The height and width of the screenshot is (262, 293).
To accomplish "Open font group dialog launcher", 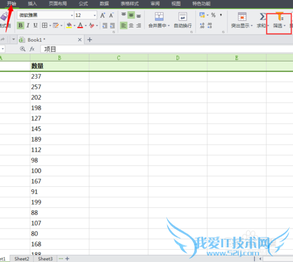I will 114,32.
